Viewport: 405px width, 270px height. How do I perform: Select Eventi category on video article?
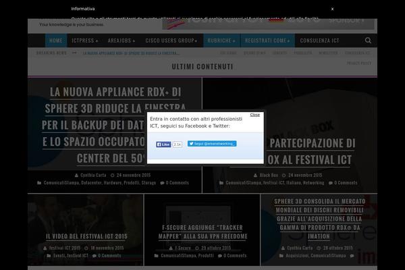point(59,256)
